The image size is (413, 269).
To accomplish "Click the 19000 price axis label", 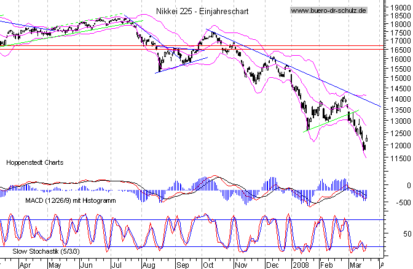I will pos(400,8).
